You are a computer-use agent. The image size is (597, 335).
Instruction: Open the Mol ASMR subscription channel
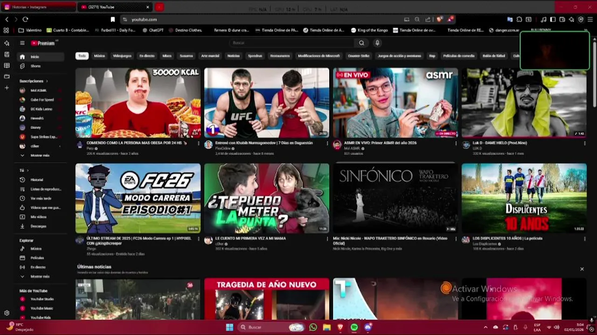pos(40,90)
